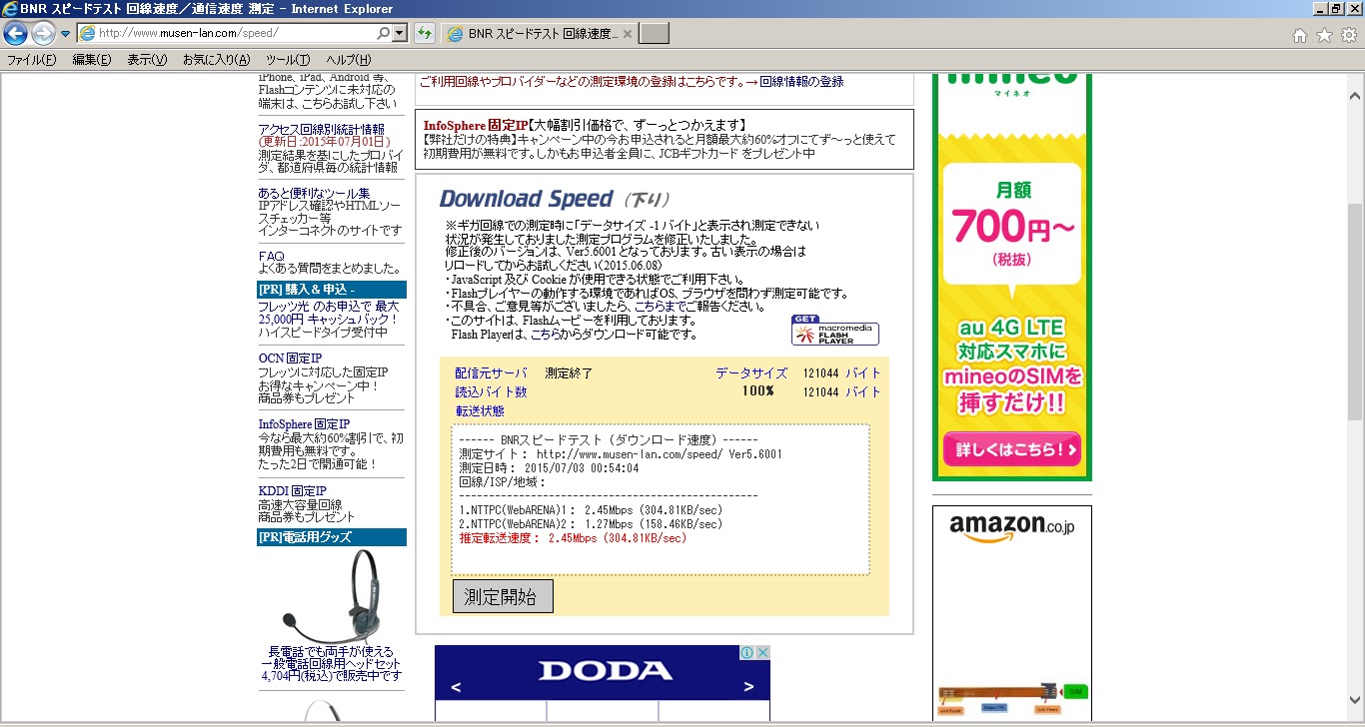Click the [PR] 購入＆申込 sidebar header

click(332, 290)
